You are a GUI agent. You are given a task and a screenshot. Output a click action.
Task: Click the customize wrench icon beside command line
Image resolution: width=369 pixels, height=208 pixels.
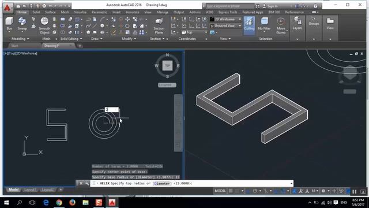click(87, 183)
